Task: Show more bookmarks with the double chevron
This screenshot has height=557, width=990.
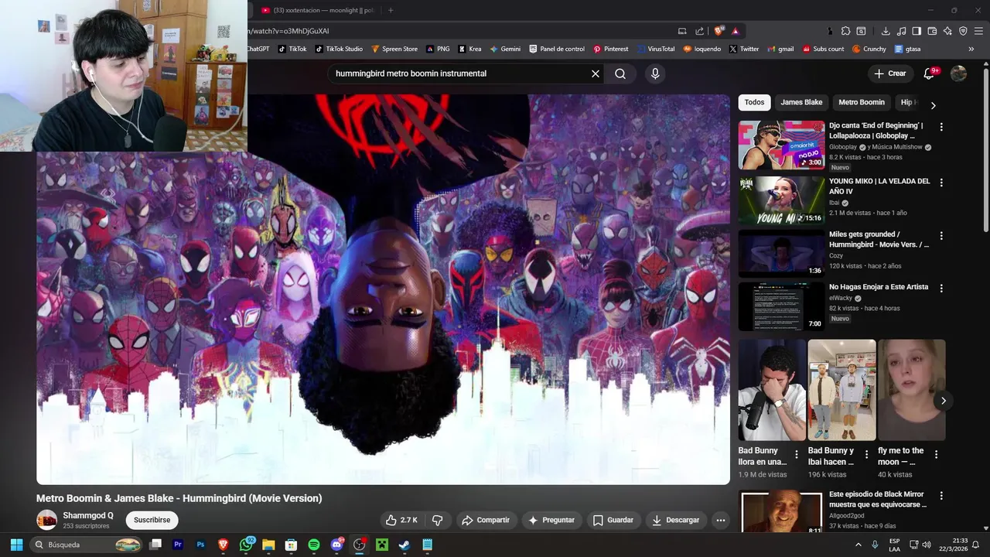Action: click(971, 49)
